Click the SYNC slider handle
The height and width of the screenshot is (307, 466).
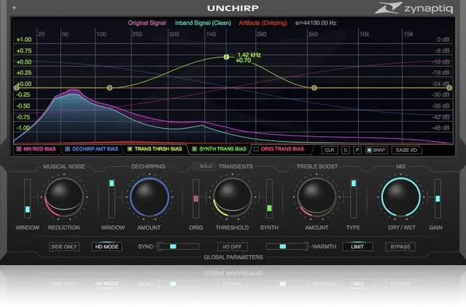coord(173,247)
